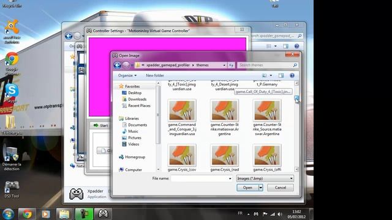This screenshot has width=392, height=220.
Task: Toggle preview pane in Open Image
Action: (281, 75)
